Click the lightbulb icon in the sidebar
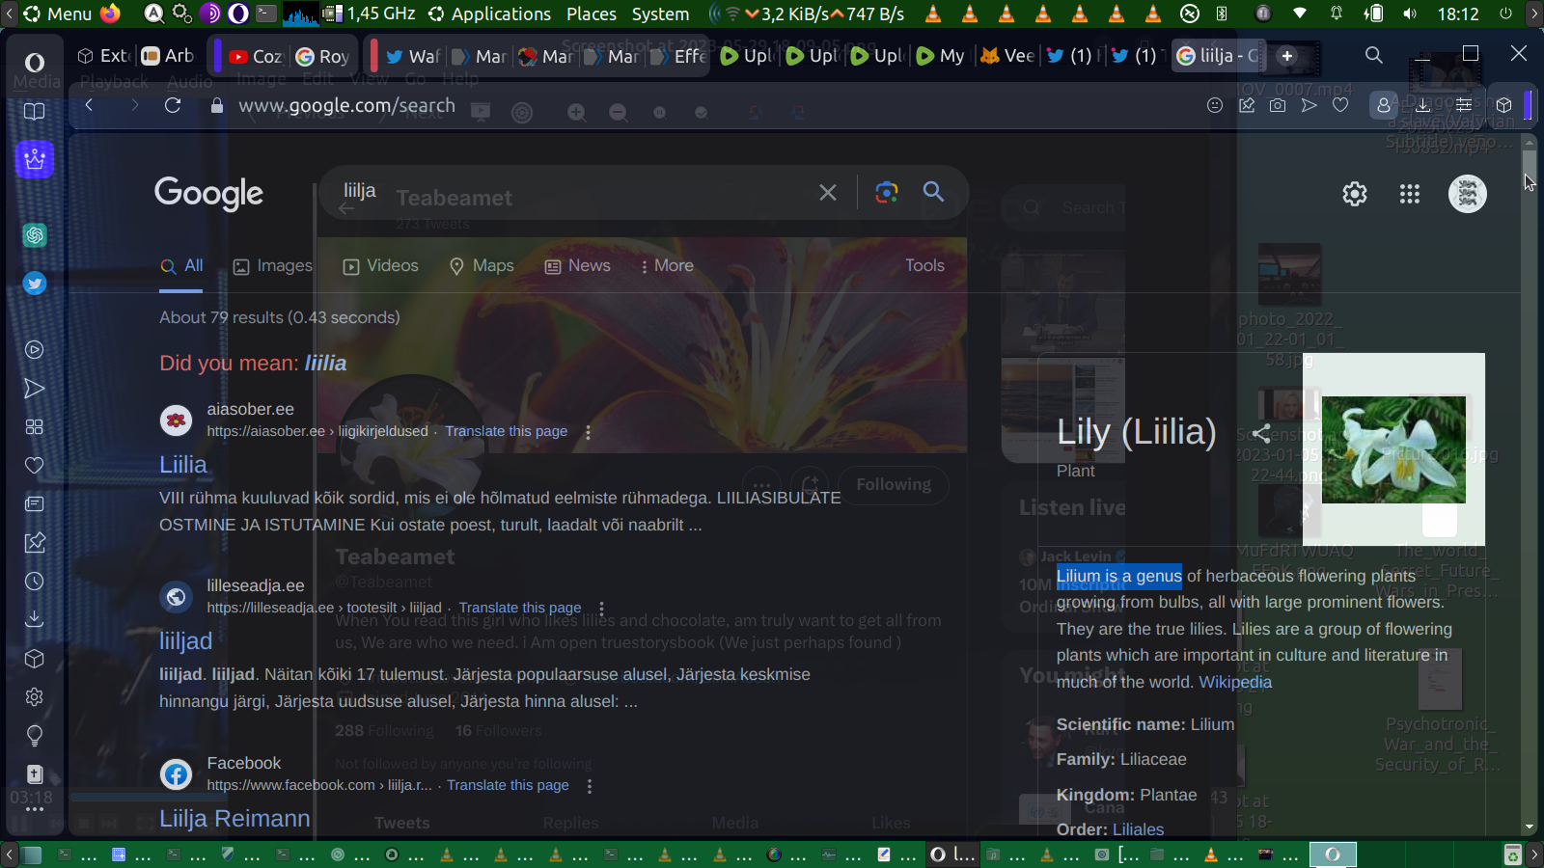This screenshot has width=1544, height=868. [x=35, y=736]
